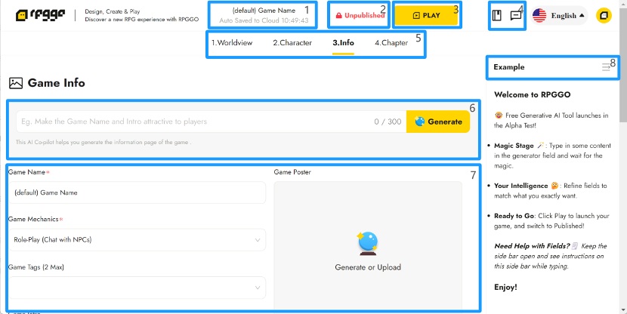
Task: Click the yellow Generate button
Action: coord(438,122)
